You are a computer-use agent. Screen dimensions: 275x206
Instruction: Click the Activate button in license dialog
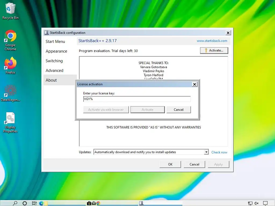[147, 110]
